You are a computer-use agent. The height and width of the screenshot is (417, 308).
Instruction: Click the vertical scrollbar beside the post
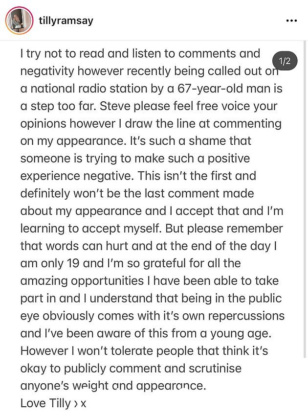[305, 200]
